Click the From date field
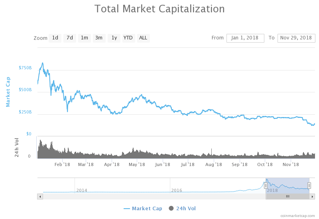Screen dimensions: 319x219 click(245, 38)
